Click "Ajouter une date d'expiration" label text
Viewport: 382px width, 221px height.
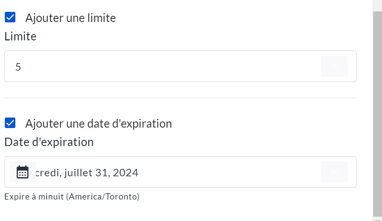click(99, 124)
